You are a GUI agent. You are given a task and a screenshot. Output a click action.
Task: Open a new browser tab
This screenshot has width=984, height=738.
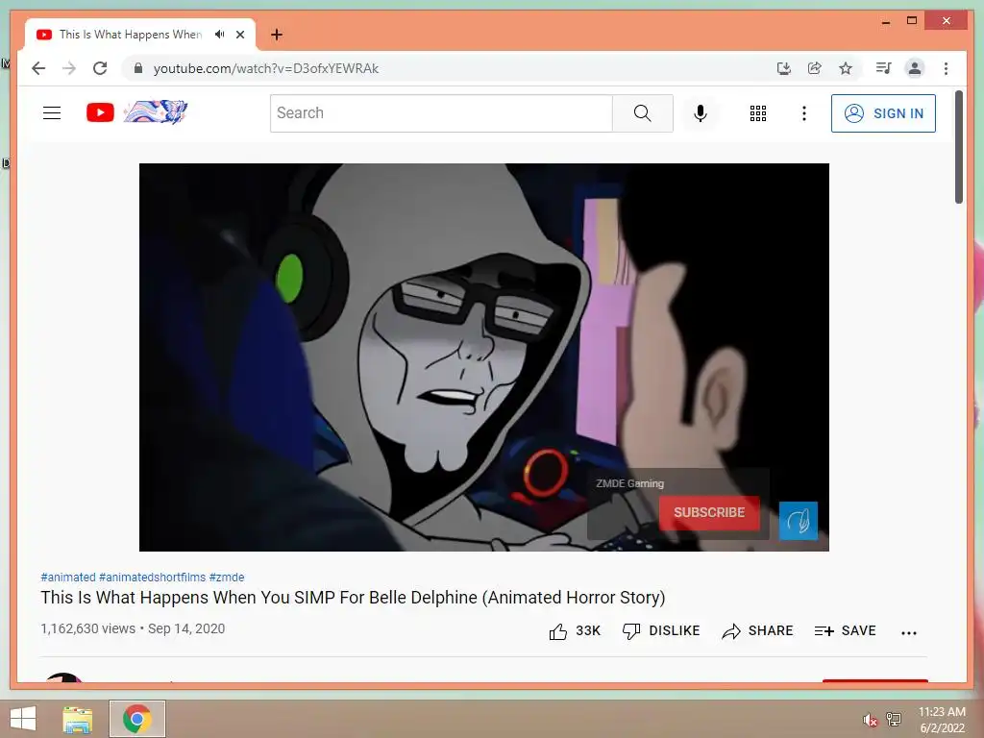pyautogui.click(x=277, y=35)
